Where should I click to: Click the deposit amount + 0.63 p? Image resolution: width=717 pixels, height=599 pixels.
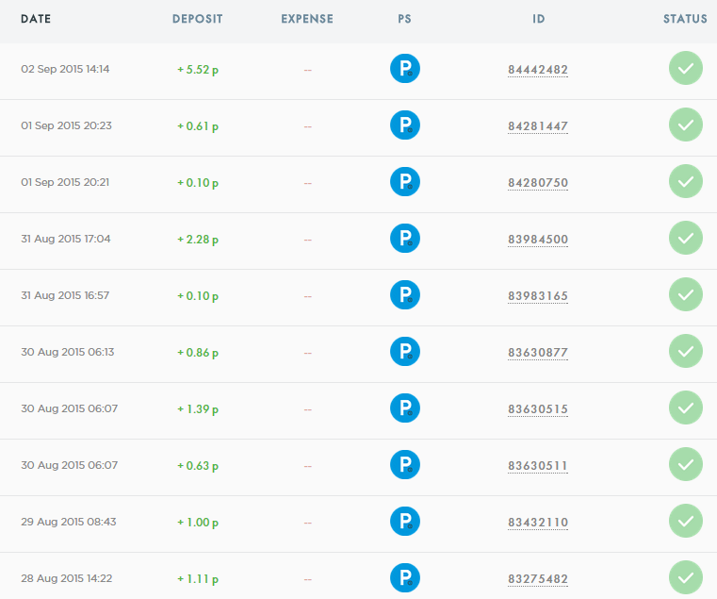[x=198, y=466]
